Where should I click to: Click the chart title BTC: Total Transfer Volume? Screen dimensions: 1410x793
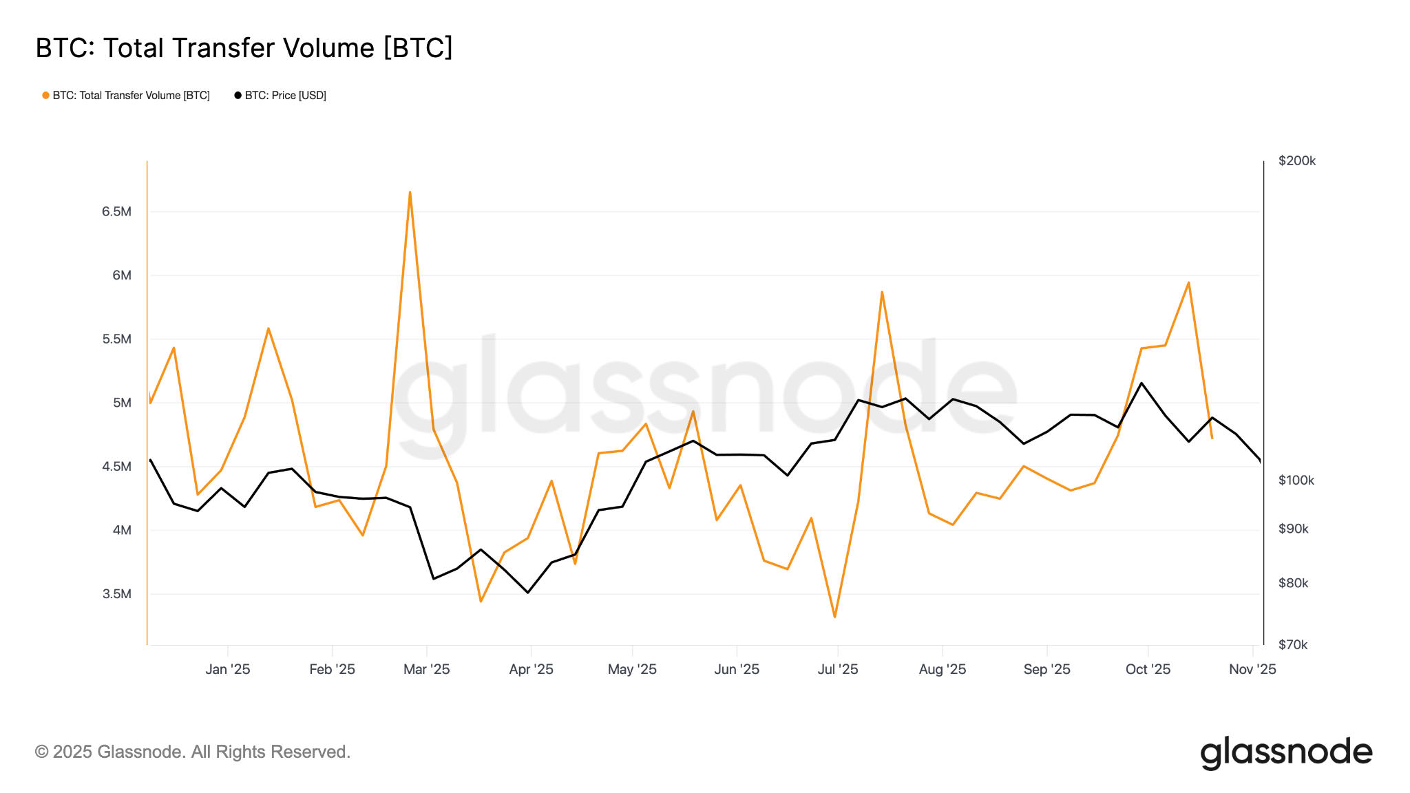click(244, 48)
